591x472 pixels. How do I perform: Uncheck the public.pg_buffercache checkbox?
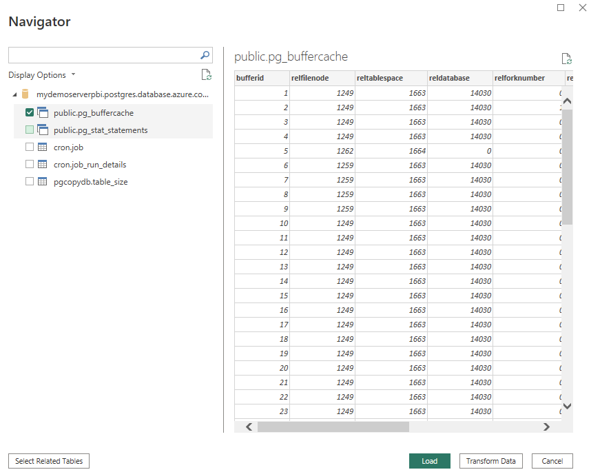(x=29, y=112)
